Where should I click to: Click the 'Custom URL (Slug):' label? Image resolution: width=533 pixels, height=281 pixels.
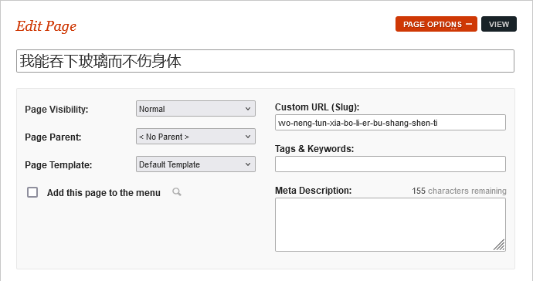317,107
